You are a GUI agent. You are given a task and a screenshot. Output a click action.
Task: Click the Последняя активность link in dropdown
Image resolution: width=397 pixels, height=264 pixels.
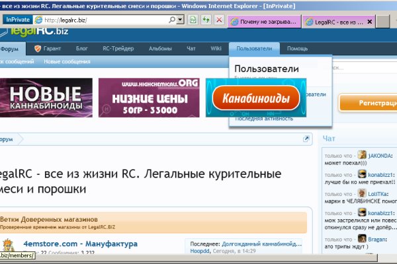click(x=262, y=119)
